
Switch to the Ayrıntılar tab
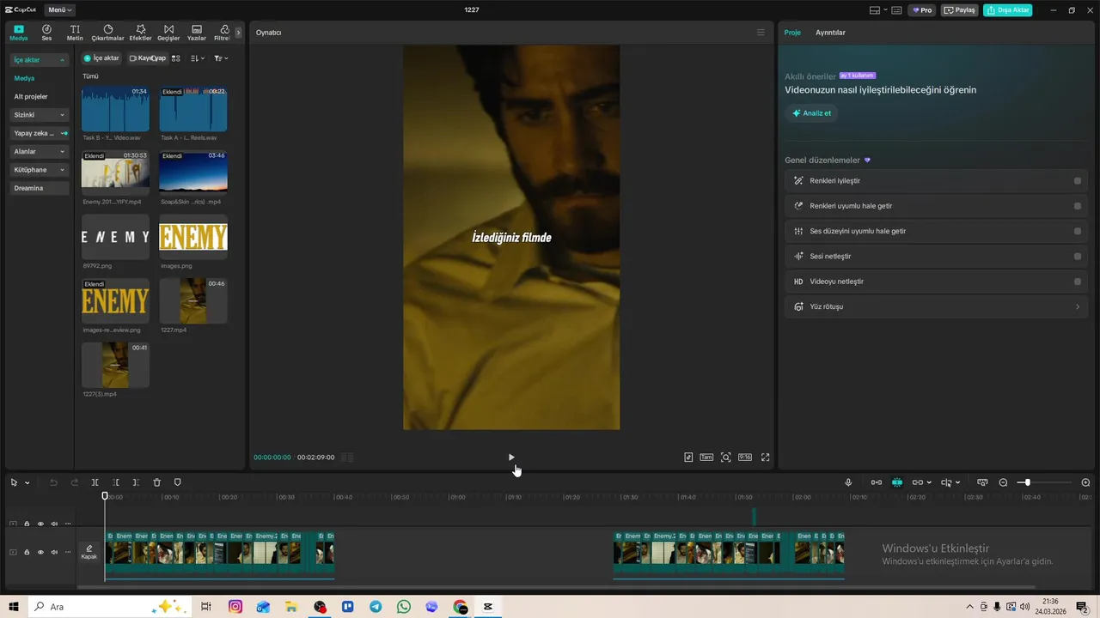(830, 33)
